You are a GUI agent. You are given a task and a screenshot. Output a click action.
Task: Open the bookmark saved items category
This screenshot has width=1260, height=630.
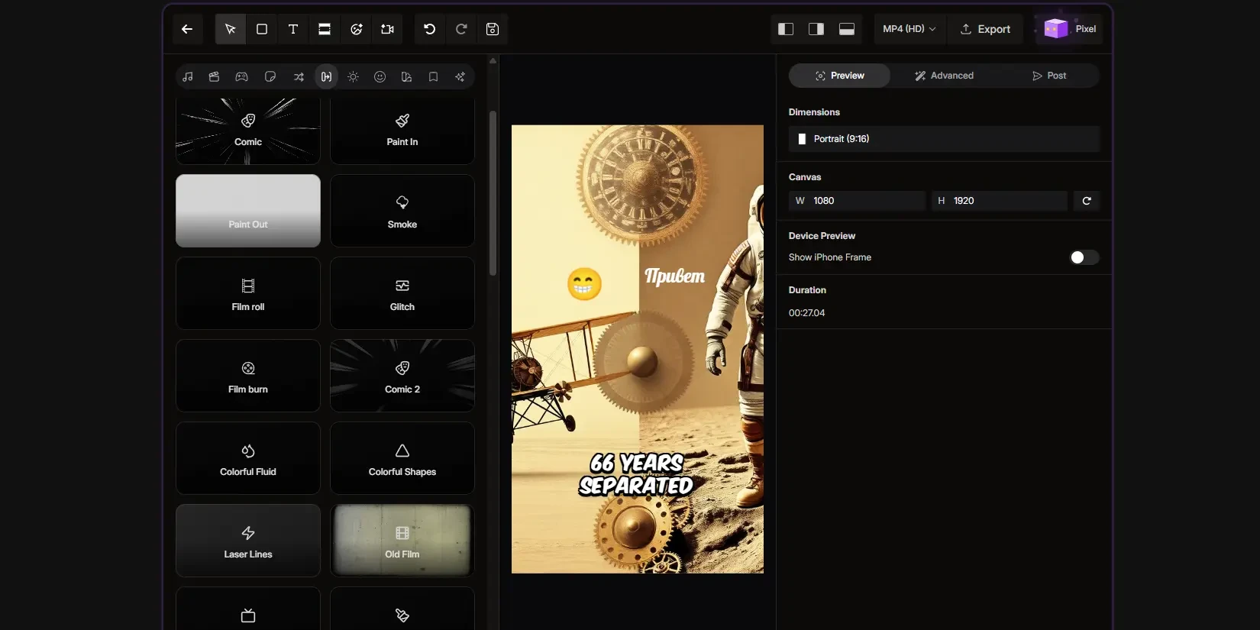pos(433,76)
